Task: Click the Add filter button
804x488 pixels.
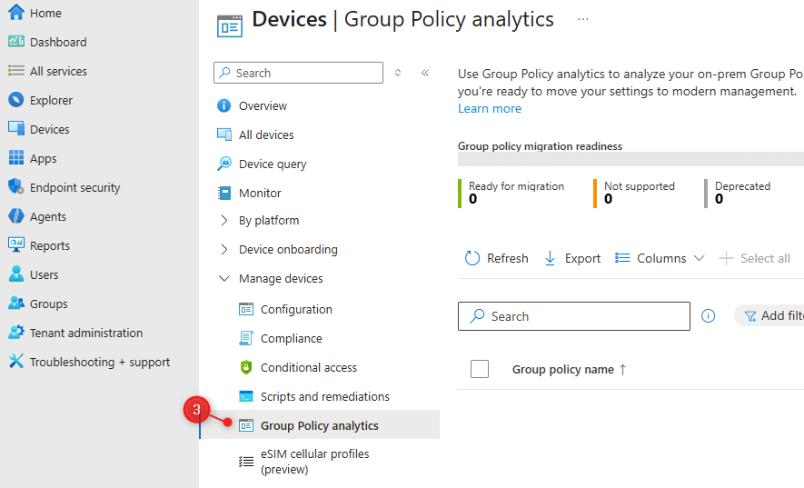Action: point(769,315)
